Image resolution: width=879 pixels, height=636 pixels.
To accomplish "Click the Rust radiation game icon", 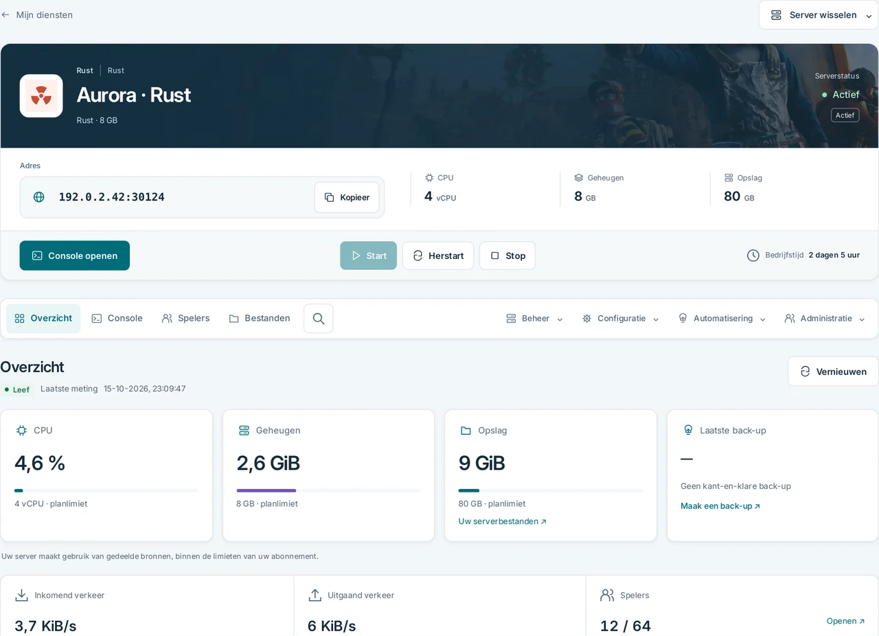I will pos(41,96).
